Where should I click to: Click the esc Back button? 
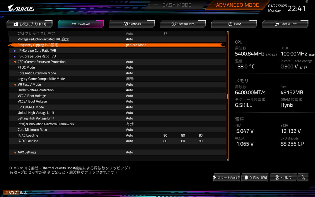coord(15,192)
